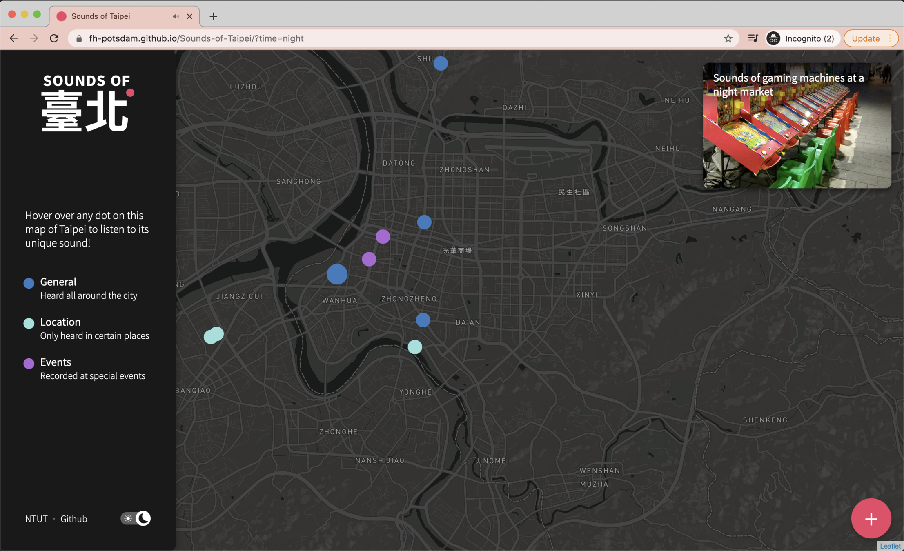The image size is (904, 551).
Task: Click the teal dot north of Yonghe
Action: (x=415, y=347)
